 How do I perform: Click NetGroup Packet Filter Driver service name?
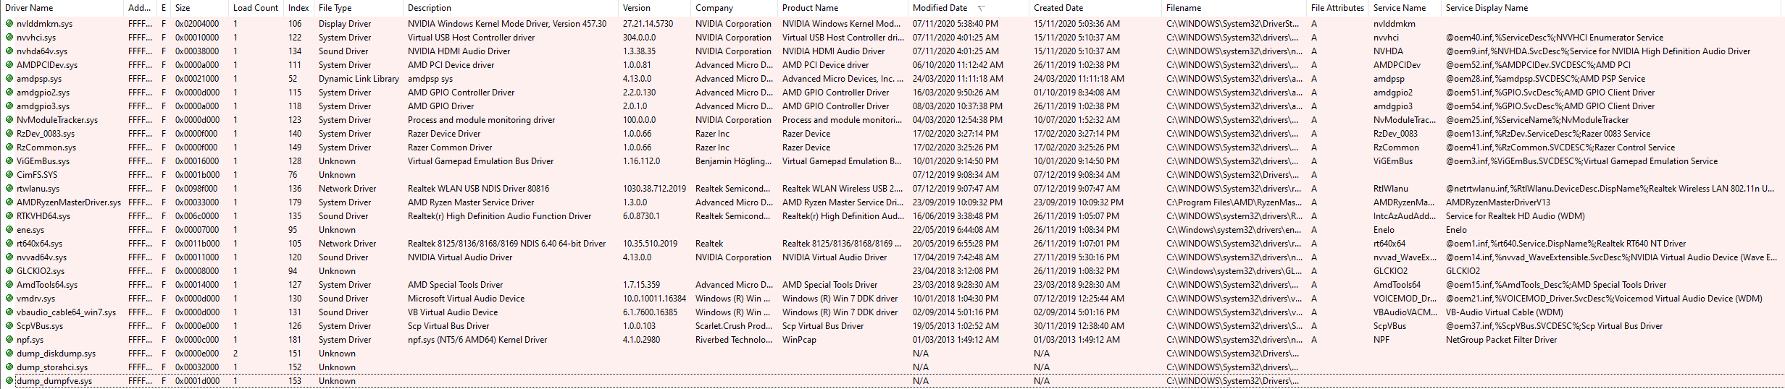click(1501, 340)
